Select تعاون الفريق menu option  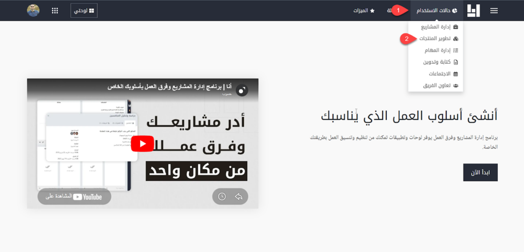(436, 86)
